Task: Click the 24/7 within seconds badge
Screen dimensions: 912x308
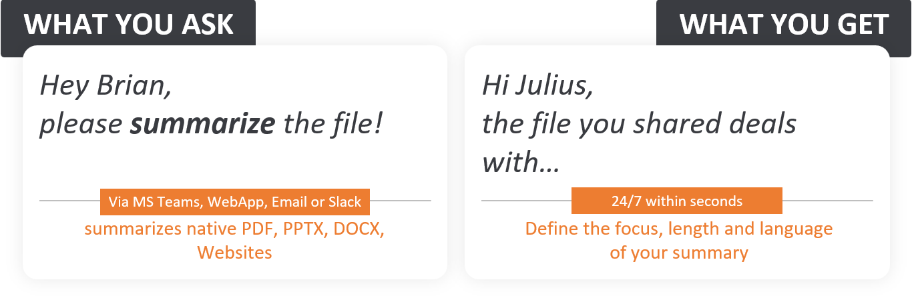Action: pos(677,201)
